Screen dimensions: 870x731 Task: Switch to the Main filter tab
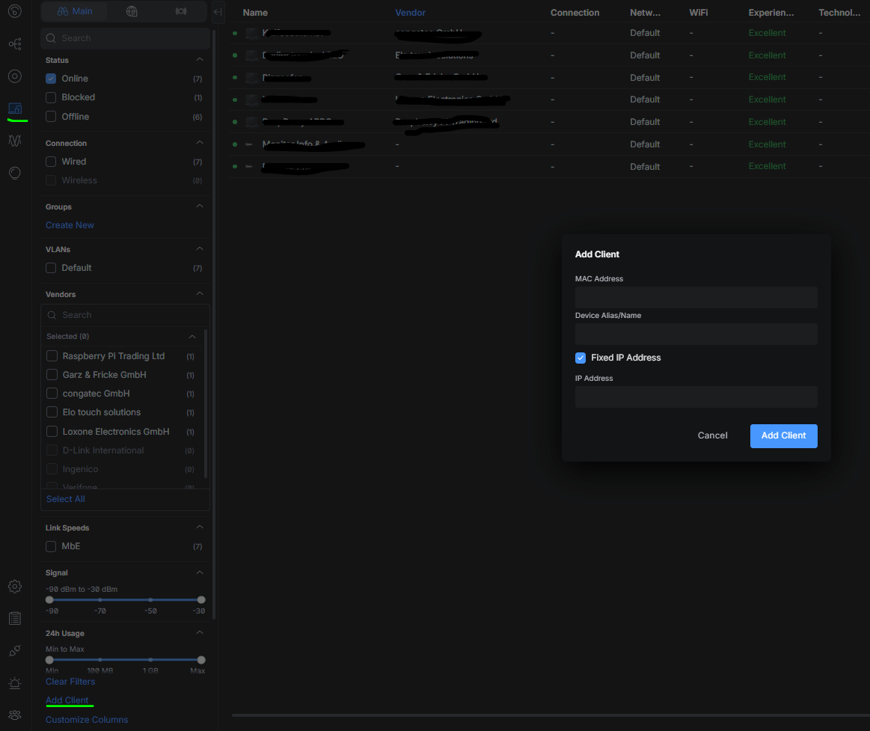[x=75, y=12]
